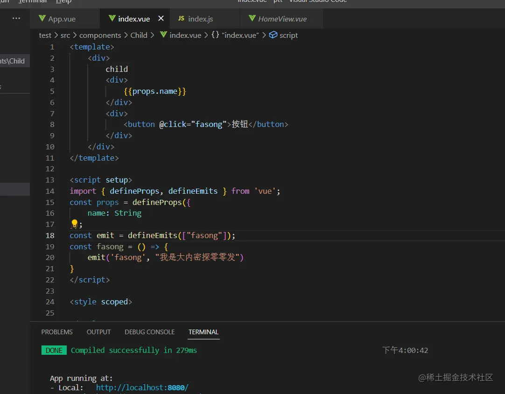This screenshot has width=505, height=394.
Task: Click the Vue icon on App.vue tab
Action: (42, 18)
